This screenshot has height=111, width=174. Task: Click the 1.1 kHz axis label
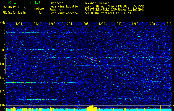[2, 36]
